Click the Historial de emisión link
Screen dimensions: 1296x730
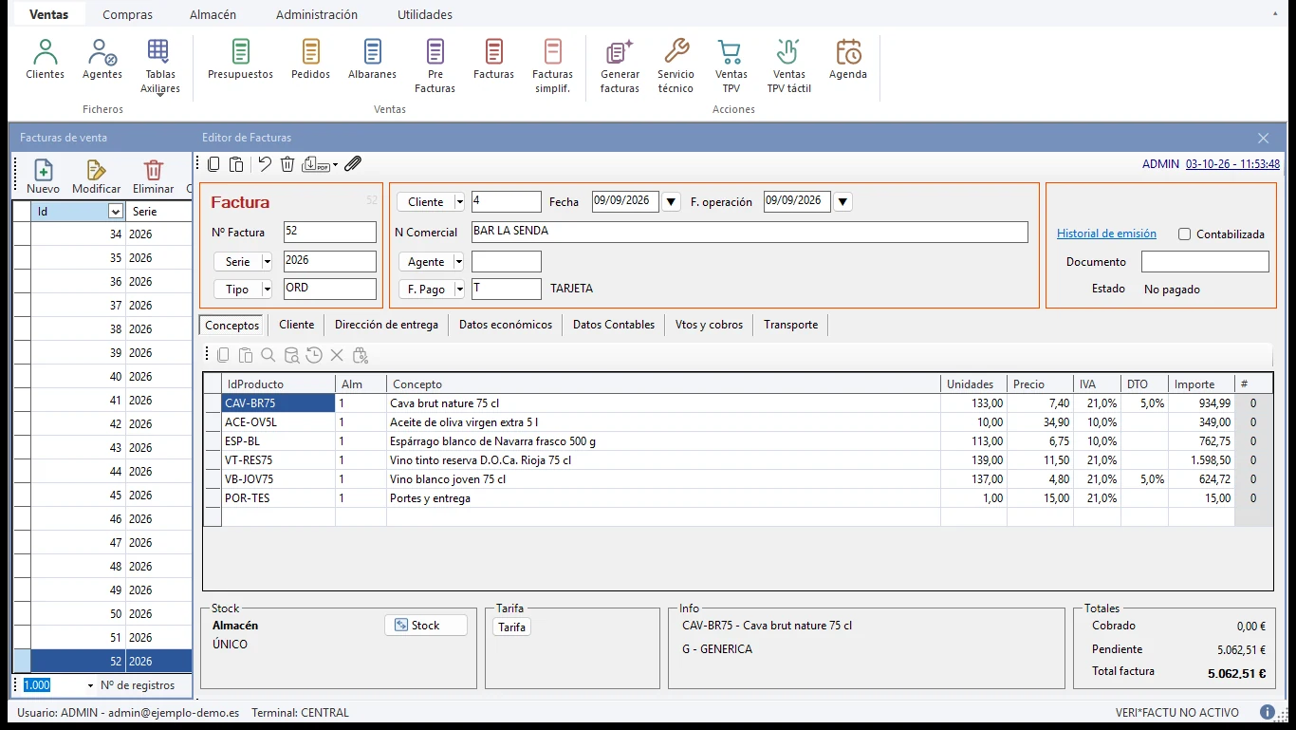[1106, 234]
